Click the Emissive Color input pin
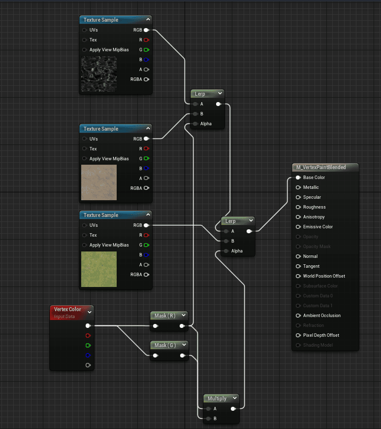This screenshot has width=381, height=429. [298, 227]
